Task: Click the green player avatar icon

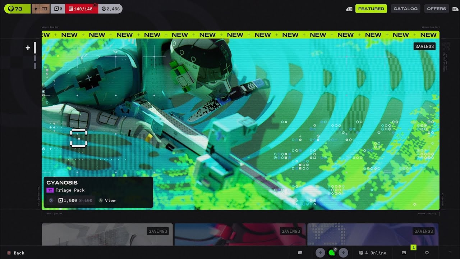Action: pyautogui.click(x=331, y=253)
